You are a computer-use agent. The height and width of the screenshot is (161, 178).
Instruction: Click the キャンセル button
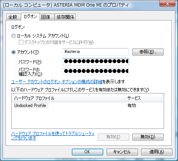(x=122, y=152)
